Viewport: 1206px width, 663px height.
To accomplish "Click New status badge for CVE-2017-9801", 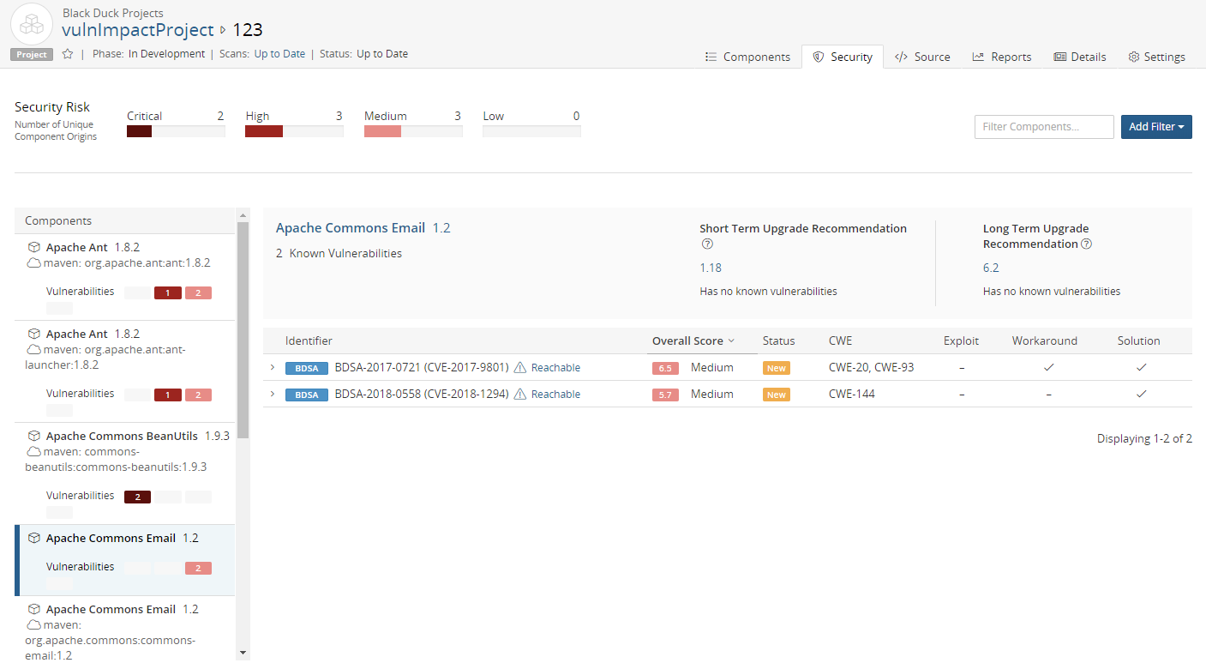I will coord(777,369).
